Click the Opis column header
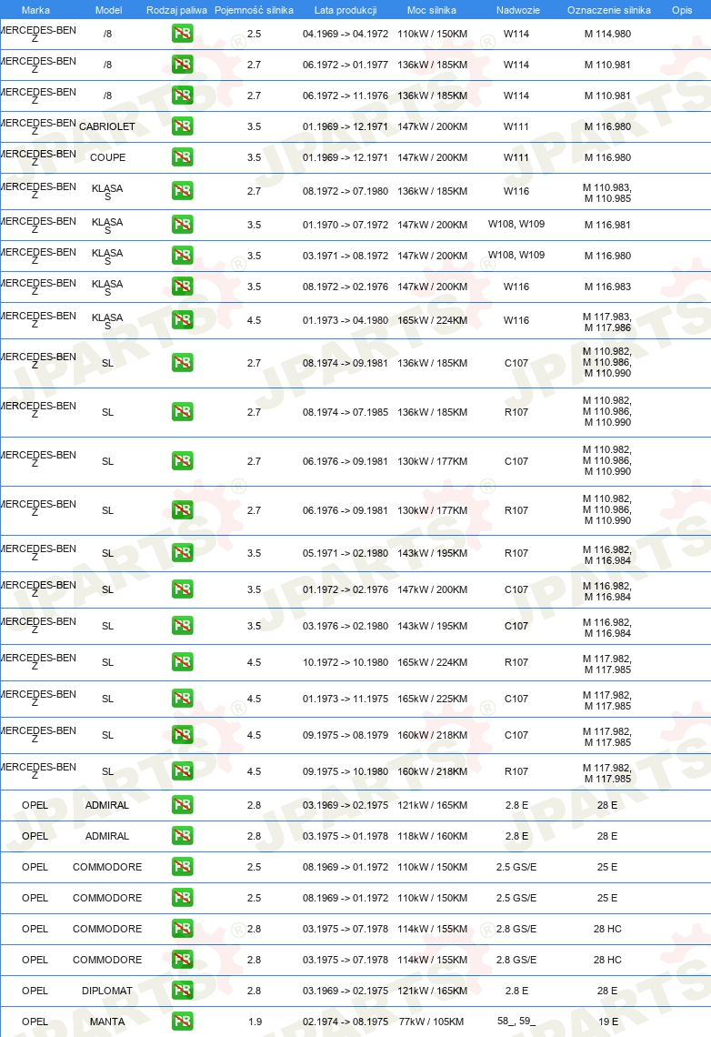 coord(682,10)
